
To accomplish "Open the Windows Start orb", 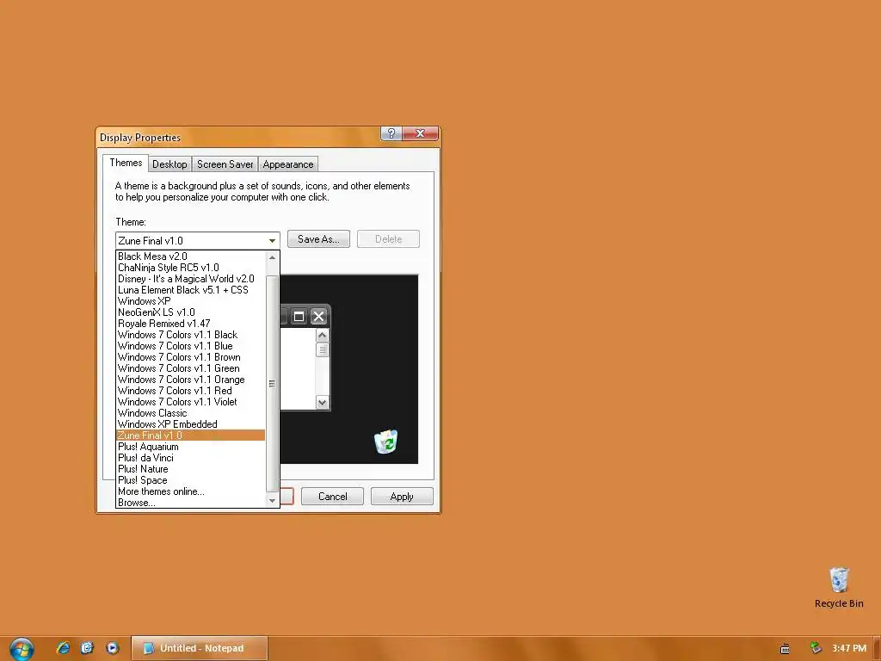I will click(22, 649).
